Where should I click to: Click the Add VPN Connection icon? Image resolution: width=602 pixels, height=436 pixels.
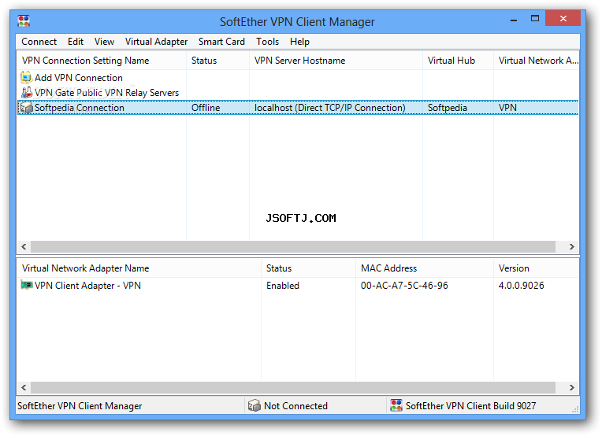click(x=26, y=77)
